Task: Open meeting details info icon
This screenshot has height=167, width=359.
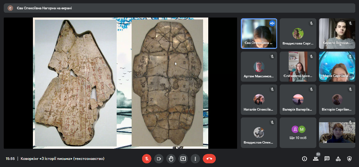Action: (304, 158)
